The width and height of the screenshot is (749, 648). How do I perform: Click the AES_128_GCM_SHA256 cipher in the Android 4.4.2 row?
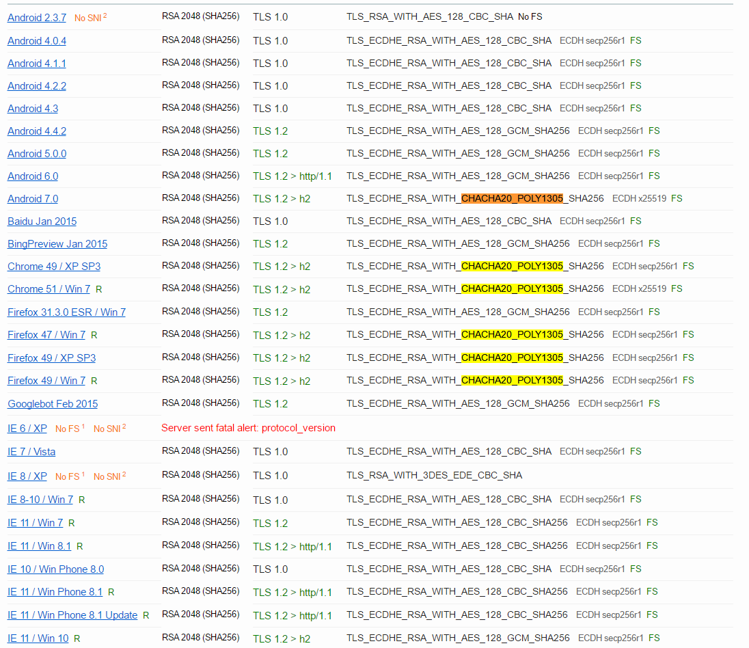(458, 131)
